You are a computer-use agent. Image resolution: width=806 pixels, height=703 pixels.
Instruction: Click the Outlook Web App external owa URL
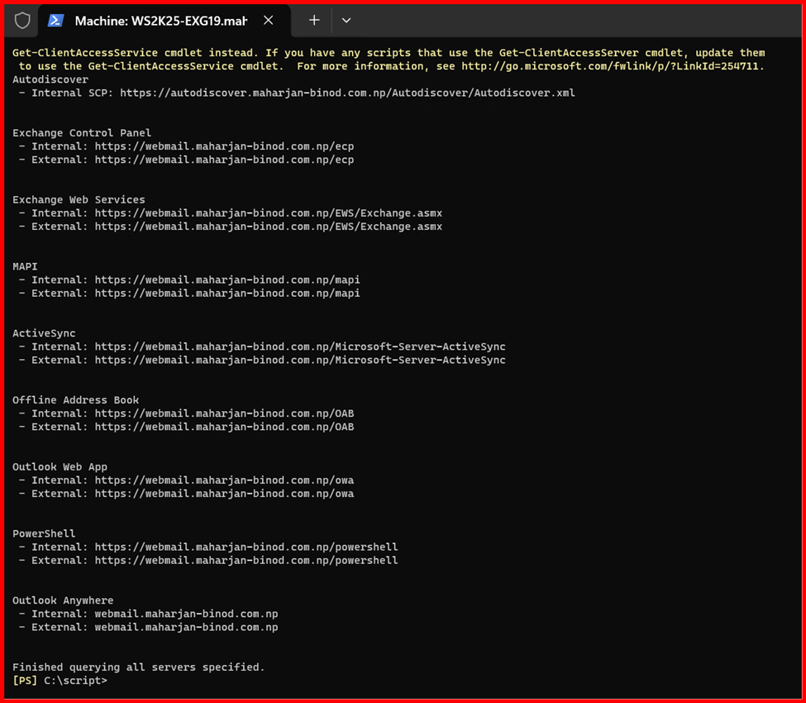click(x=224, y=494)
